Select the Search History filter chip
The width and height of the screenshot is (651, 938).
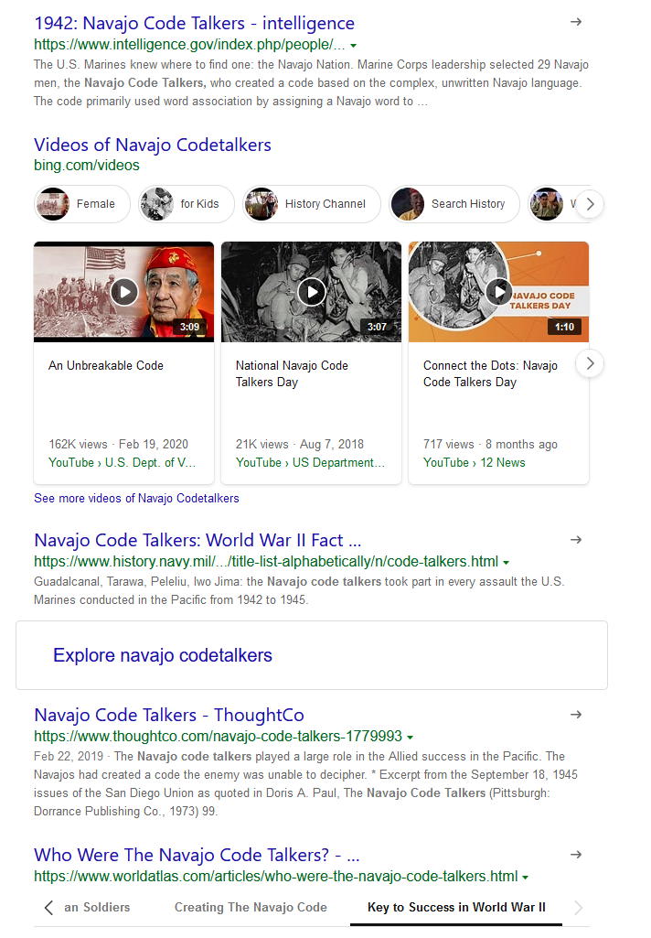click(x=454, y=204)
